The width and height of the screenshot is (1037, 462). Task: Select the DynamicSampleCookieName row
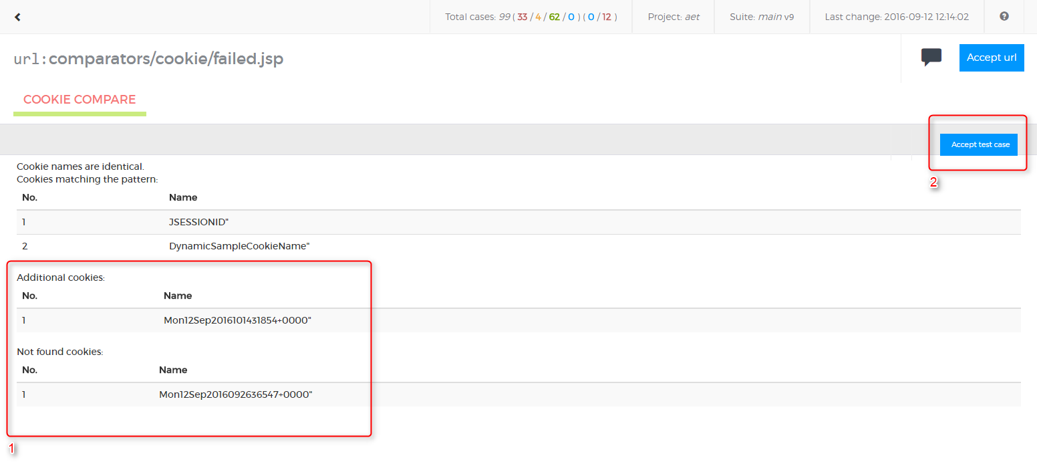click(239, 246)
